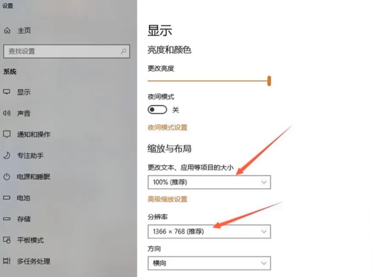This screenshot has height=277, width=372.
Task: Open the 夜间模式设置 link
Action: (x=167, y=128)
